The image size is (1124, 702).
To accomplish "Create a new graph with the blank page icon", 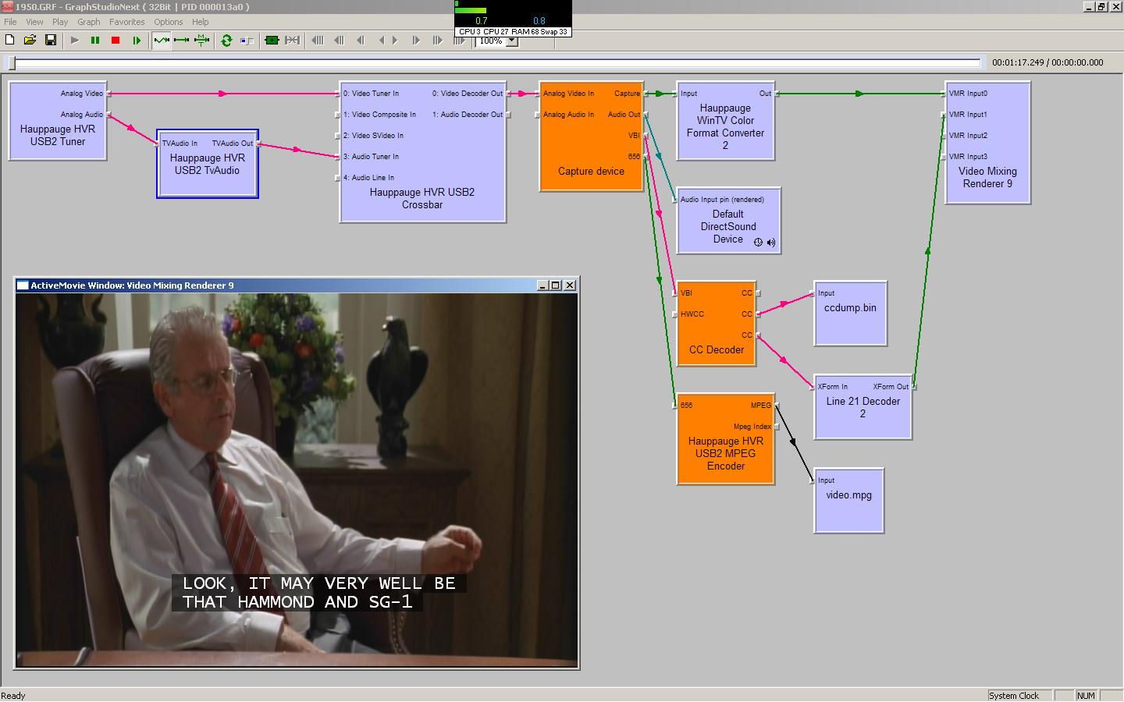I will point(10,40).
